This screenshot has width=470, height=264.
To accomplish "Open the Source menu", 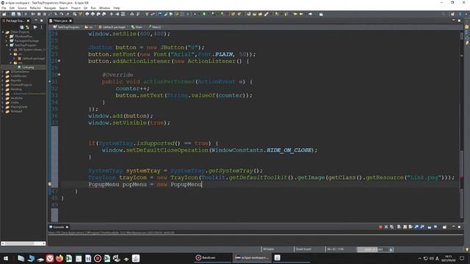I will (22, 8).
